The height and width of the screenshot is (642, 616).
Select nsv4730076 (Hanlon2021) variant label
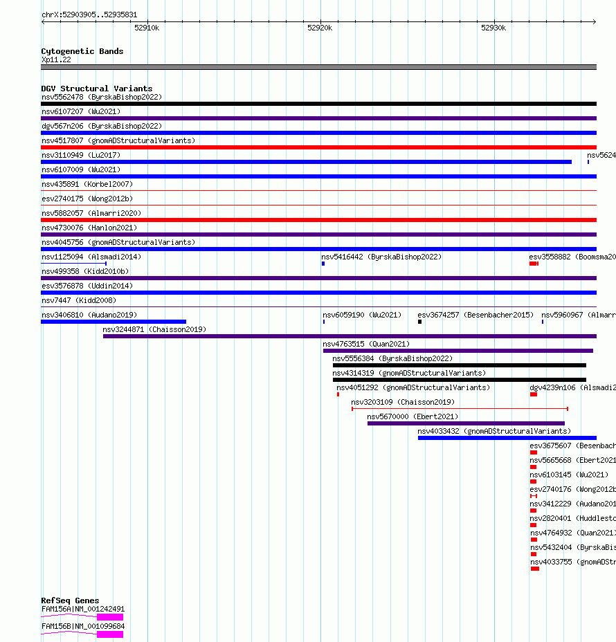click(x=89, y=228)
